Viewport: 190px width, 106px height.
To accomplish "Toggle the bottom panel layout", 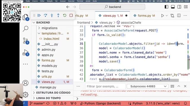I will click(173, 7).
